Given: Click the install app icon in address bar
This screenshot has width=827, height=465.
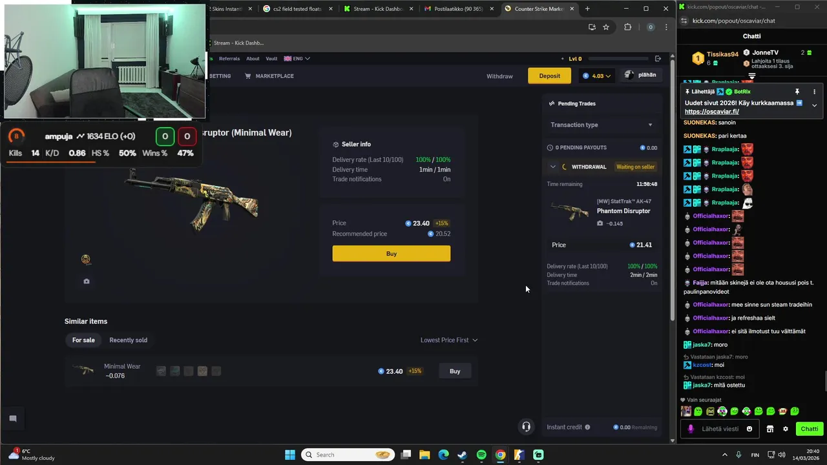Looking at the screenshot, I should pyautogui.click(x=592, y=27).
